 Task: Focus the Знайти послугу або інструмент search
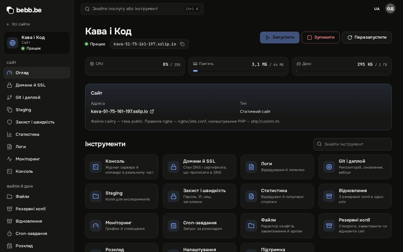pyautogui.click(x=142, y=9)
